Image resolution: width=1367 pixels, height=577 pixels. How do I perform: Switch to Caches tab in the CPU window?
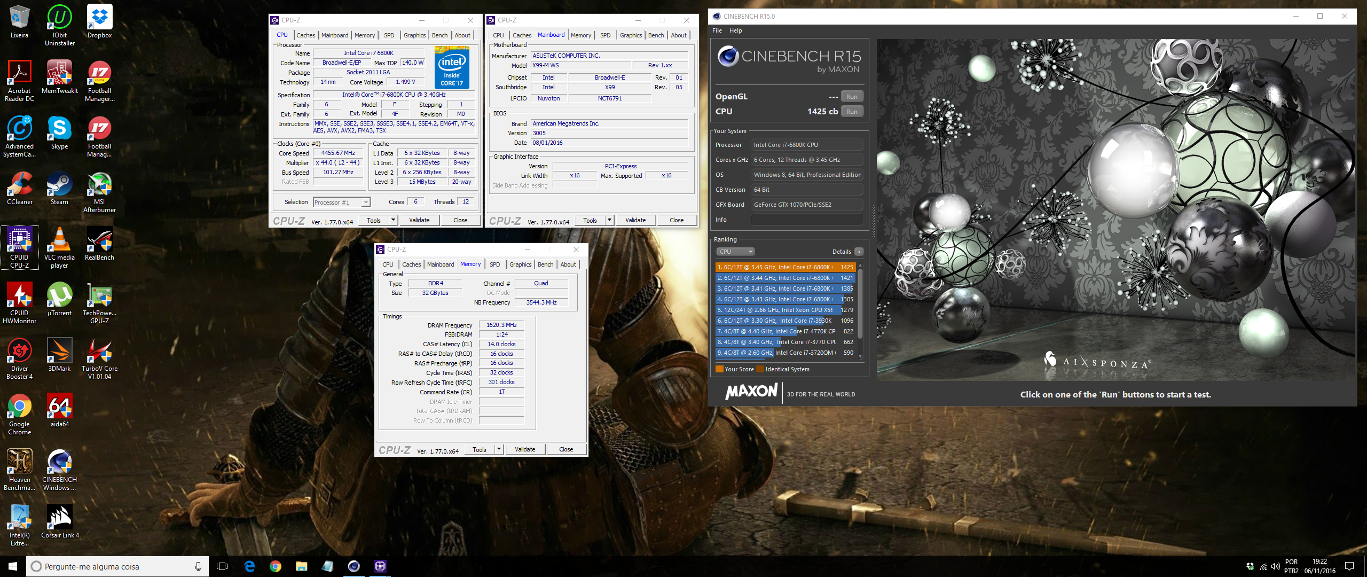coord(306,35)
